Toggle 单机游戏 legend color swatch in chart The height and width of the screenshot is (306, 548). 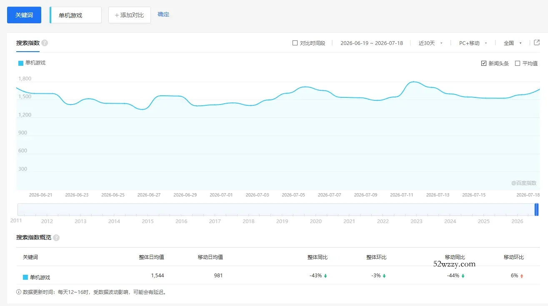pos(21,63)
